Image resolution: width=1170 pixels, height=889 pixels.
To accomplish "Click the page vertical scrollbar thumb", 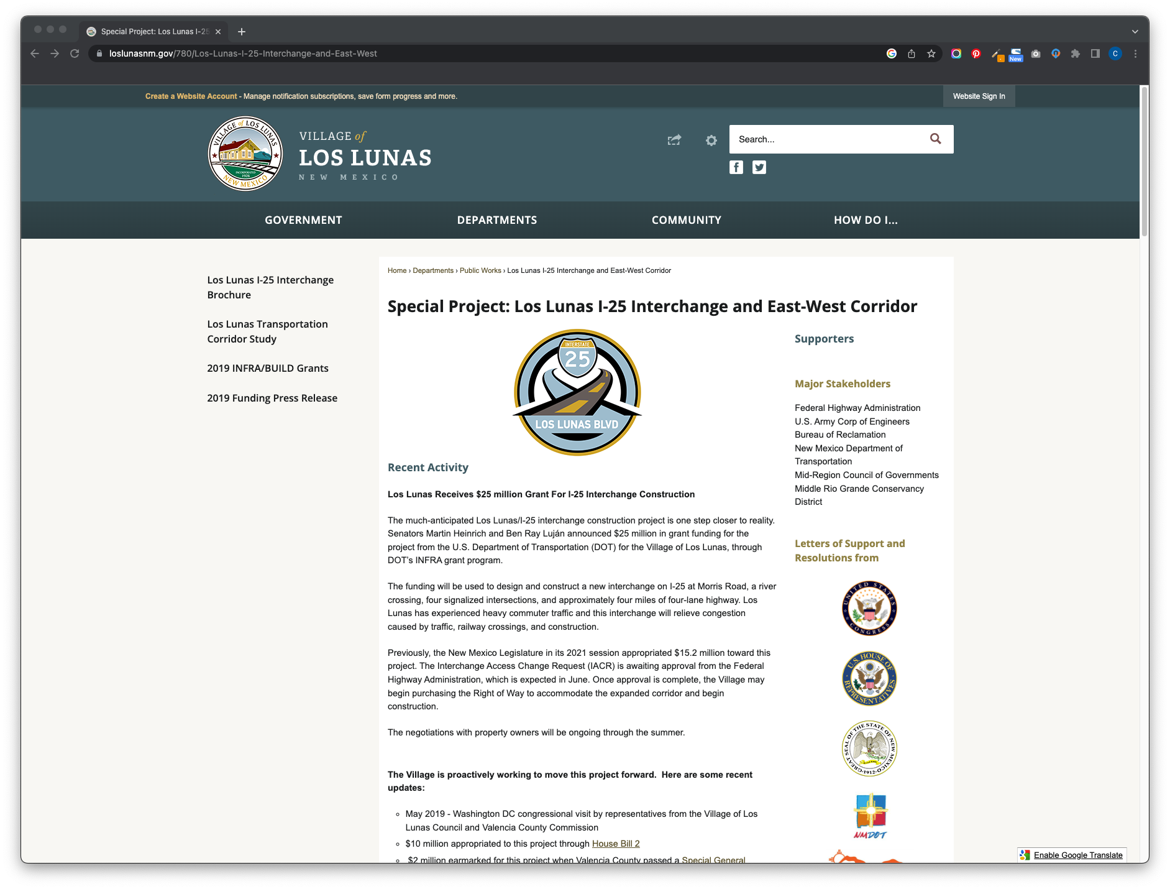I will [1144, 162].
